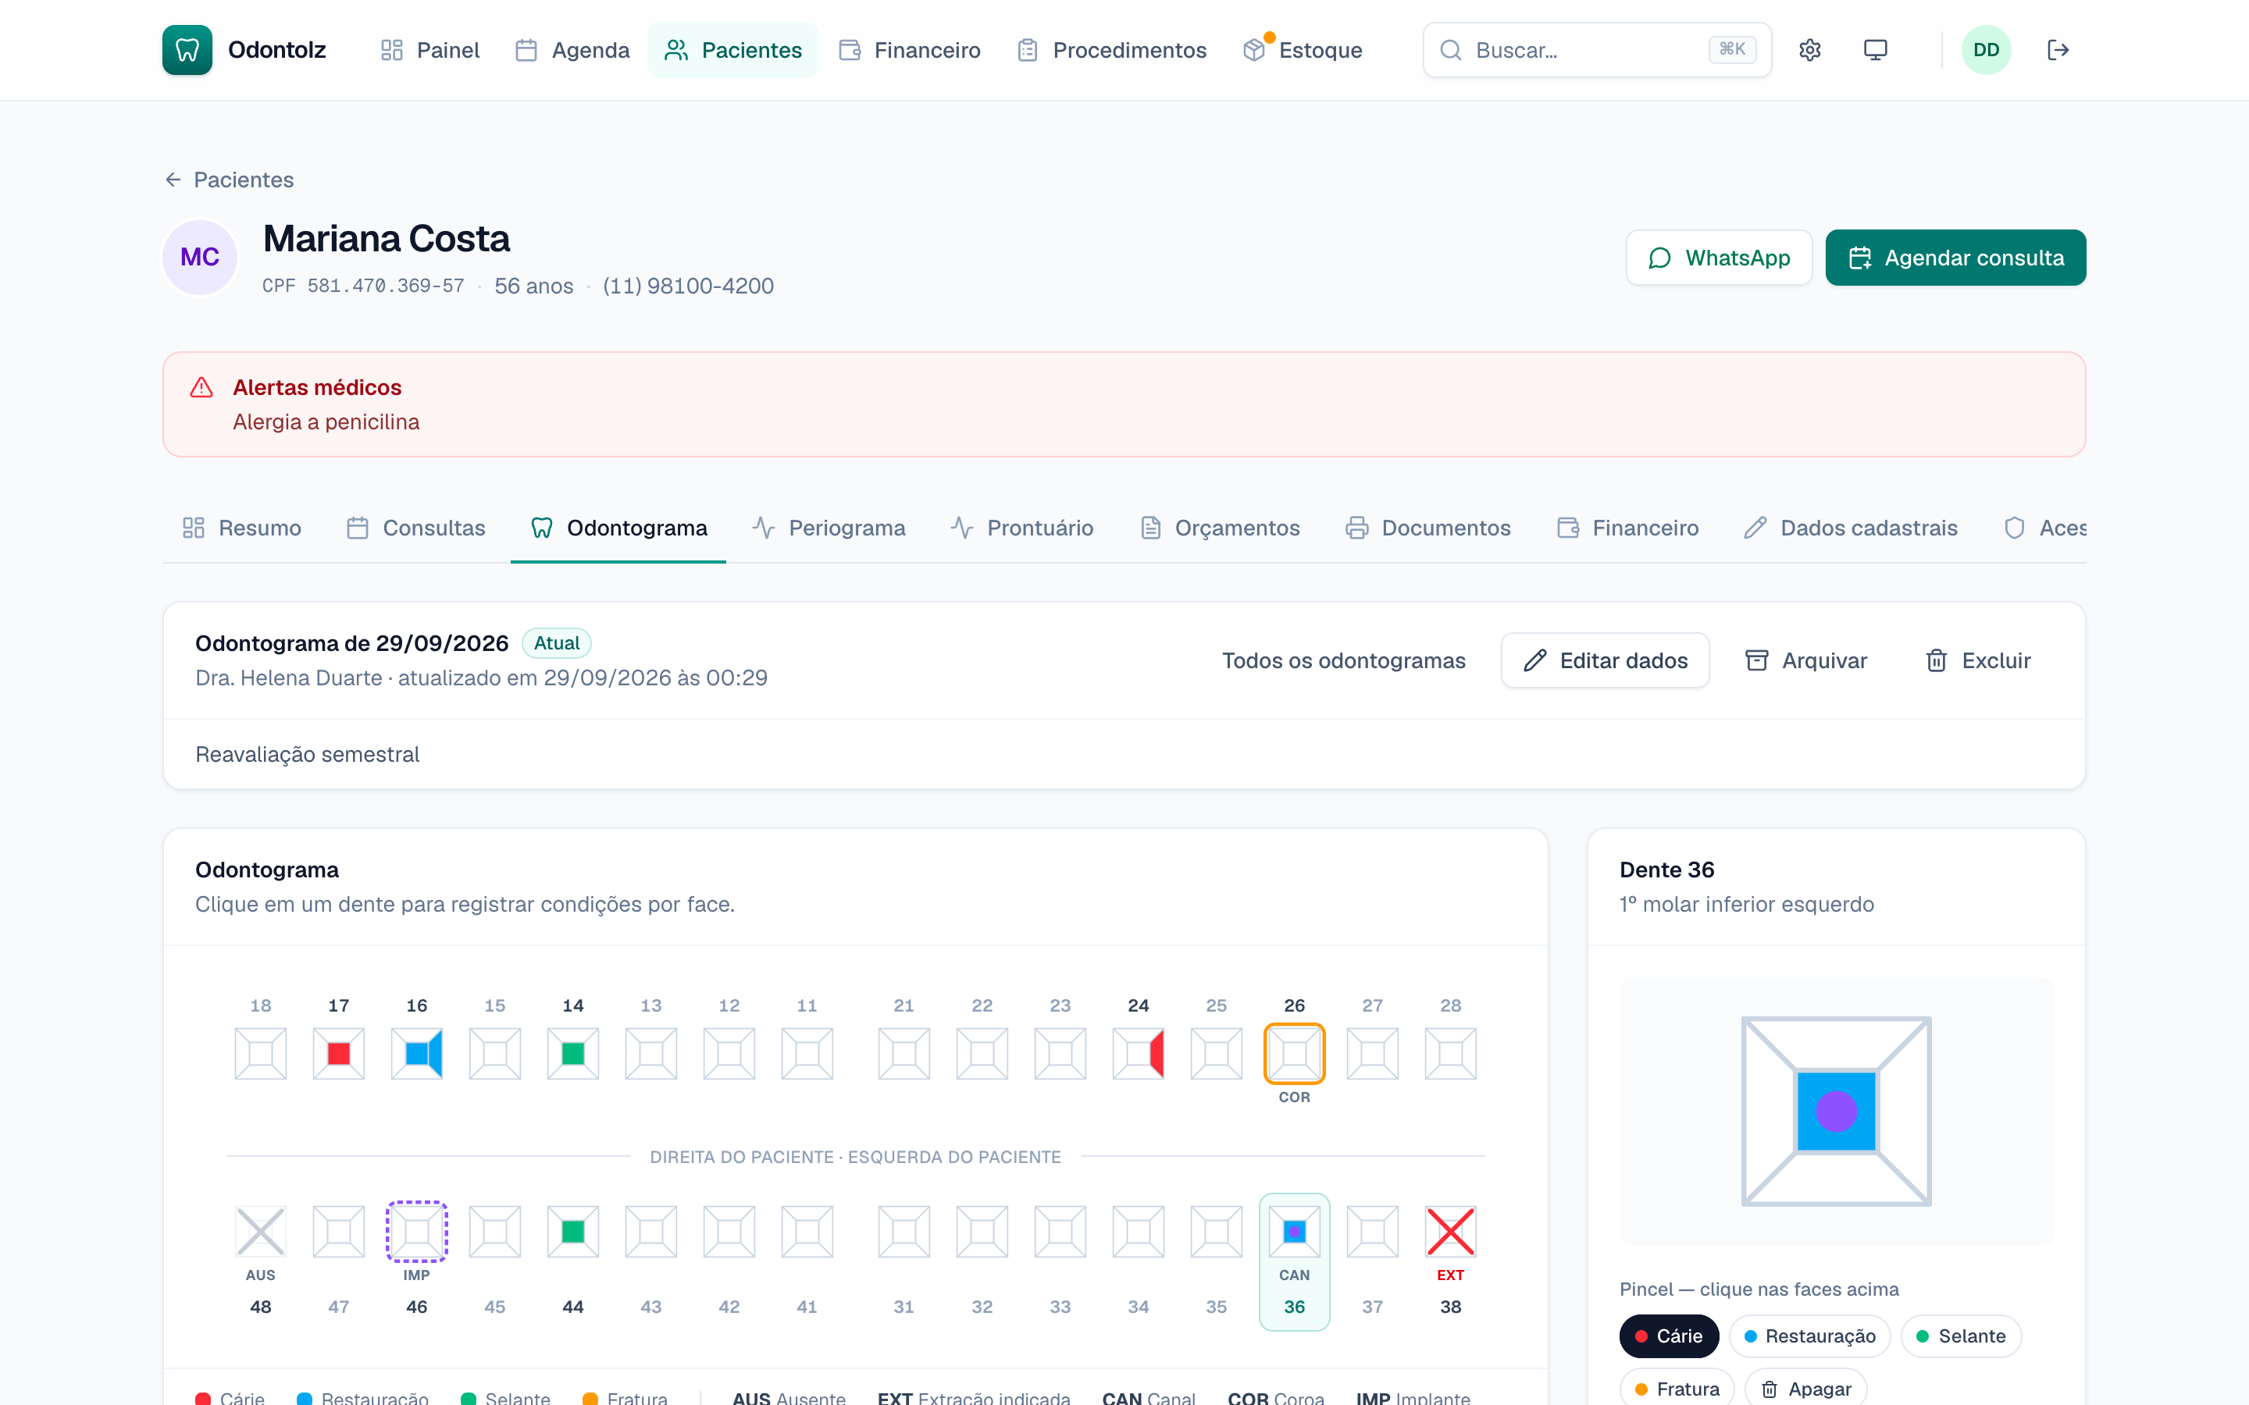Screen dimensions: 2249x1405
Task: Select tooth 48 marked AUS
Action: pos(260,1232)
